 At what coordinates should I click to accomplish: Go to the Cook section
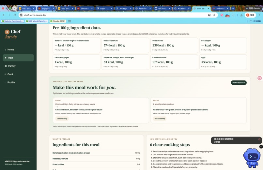tap(18, 74)
